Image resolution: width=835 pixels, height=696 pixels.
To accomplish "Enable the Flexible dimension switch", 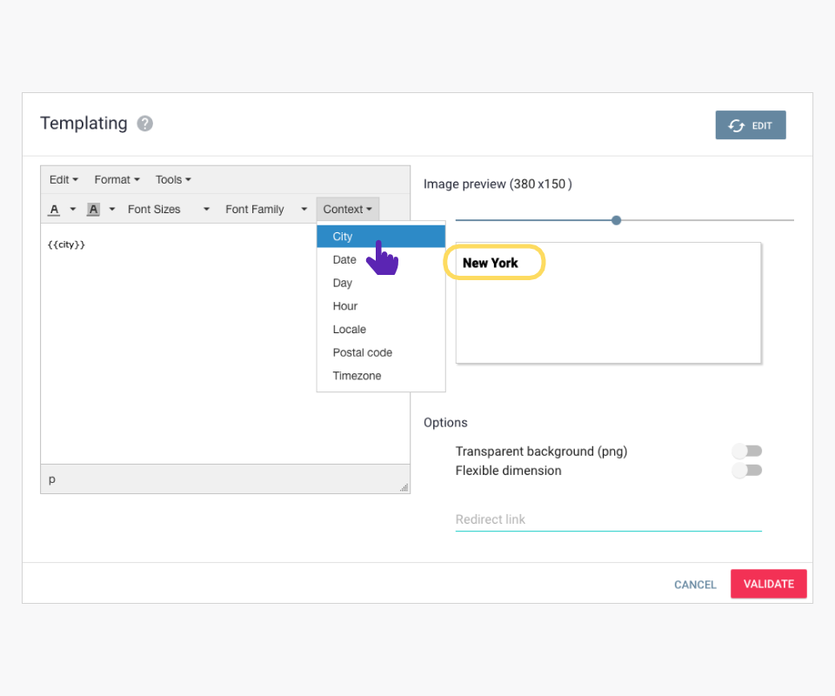I will pyautogui.click(x=747, y=471).
